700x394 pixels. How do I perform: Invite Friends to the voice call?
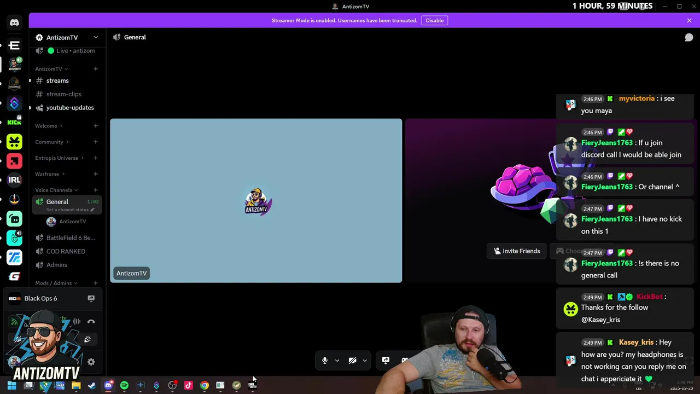click(x=517, y=251)
